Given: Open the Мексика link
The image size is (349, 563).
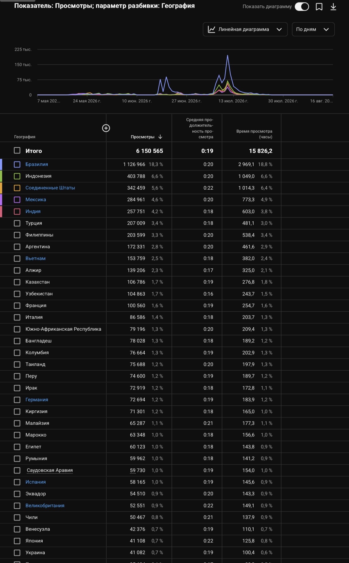Looking at the screenshot, I should (x=36, y=200).
